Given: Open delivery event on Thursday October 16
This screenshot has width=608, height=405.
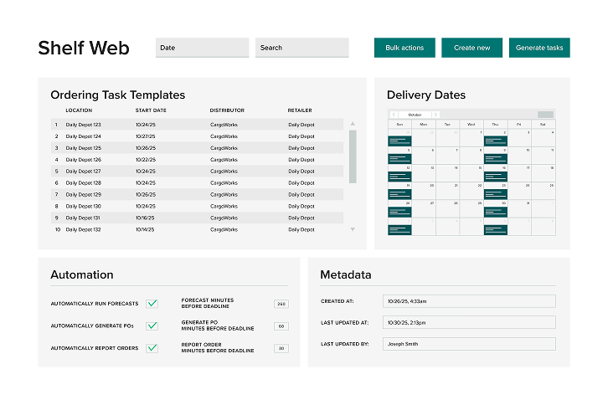Looking at the screenshot, I should tap(495, 176).
